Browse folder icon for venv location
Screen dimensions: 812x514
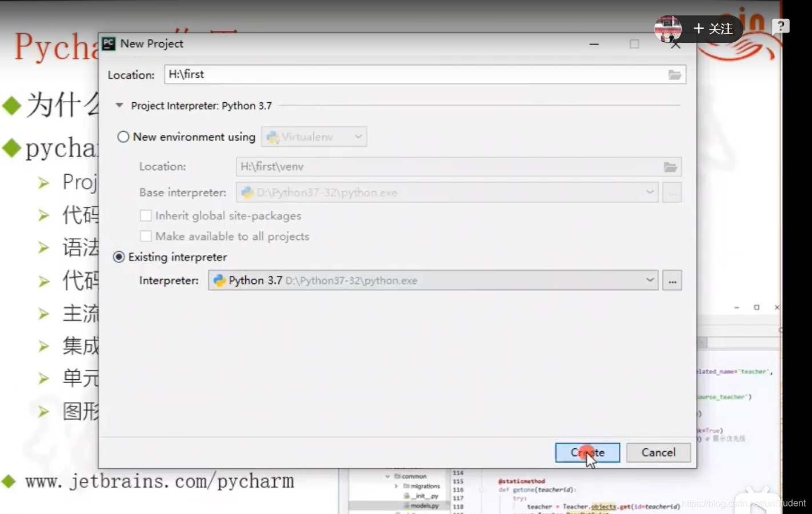[670, 167]
